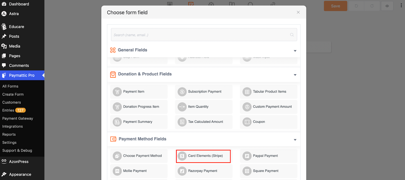The image size is (405, 180).
Task: Click the Payment Summary icon
Action: pyautogui.click(x=117, y=122)
